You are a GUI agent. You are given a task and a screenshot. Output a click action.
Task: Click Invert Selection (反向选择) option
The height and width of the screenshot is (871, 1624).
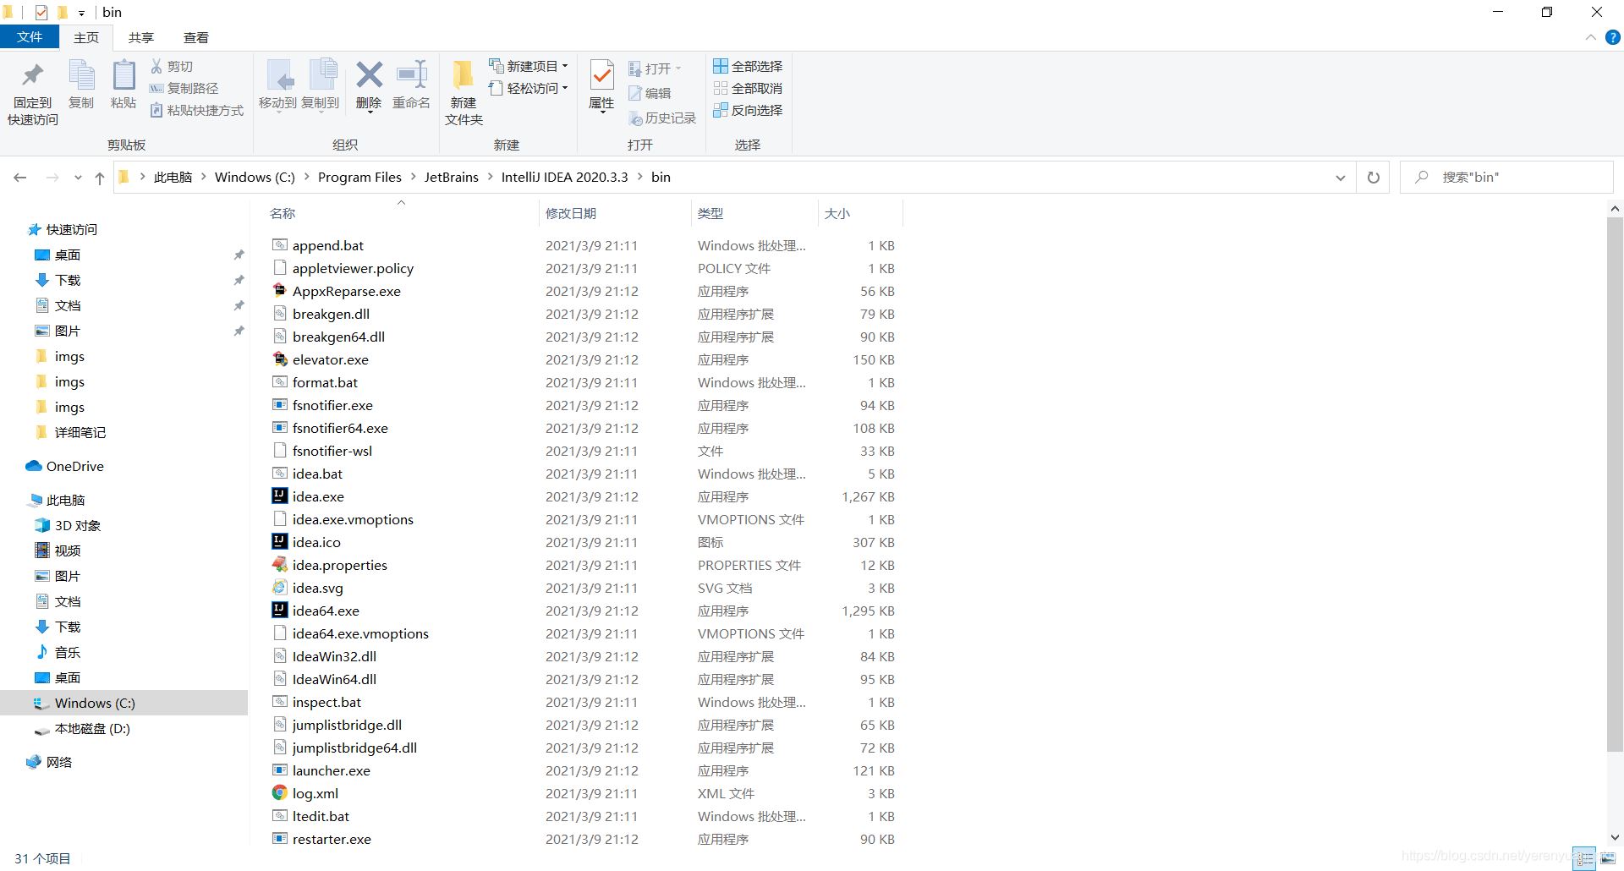[x=748, y=110]
